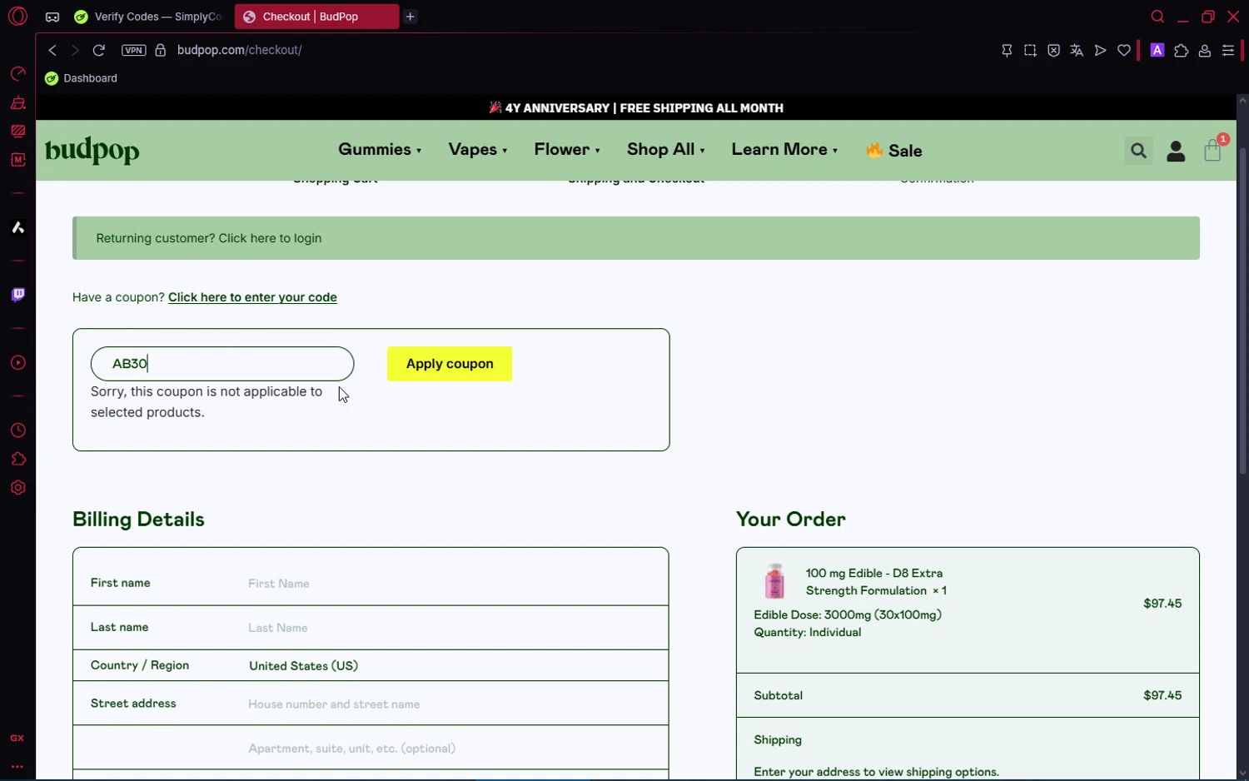1249x781 pixels.
Task: Click the red search tabs magnifier icon
Action: point(1157,17)
